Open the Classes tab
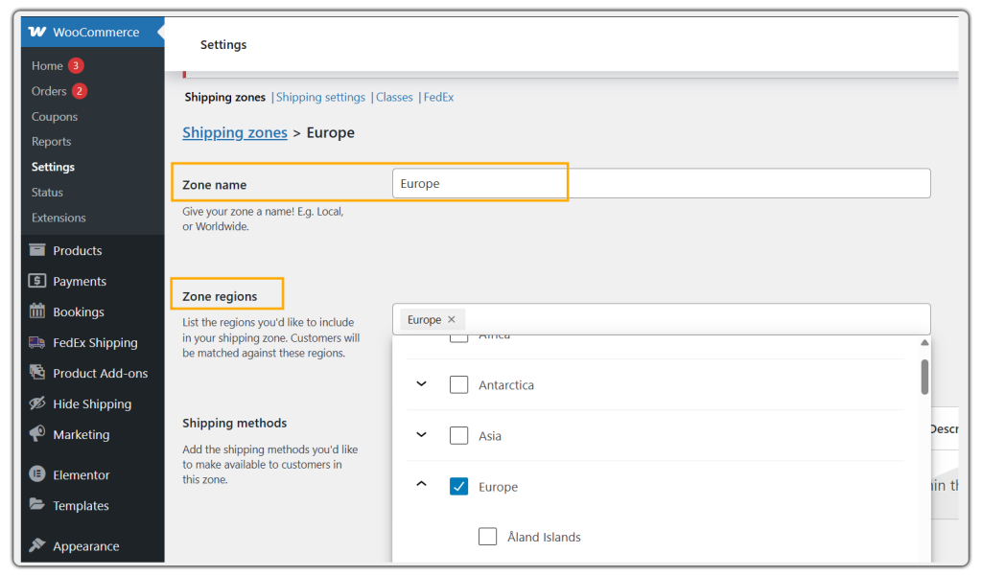 (x=394, y=97)
